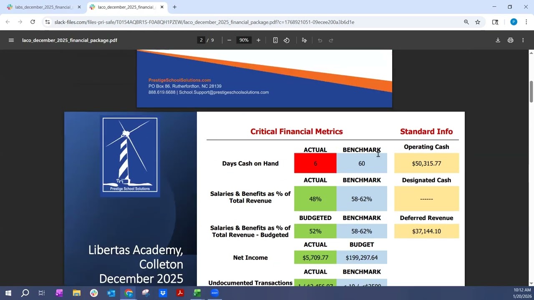Image resolution: width=534 pixels, height=300 pixels.
Task: Open Slack from the taskbar
Action: (94, 293)
